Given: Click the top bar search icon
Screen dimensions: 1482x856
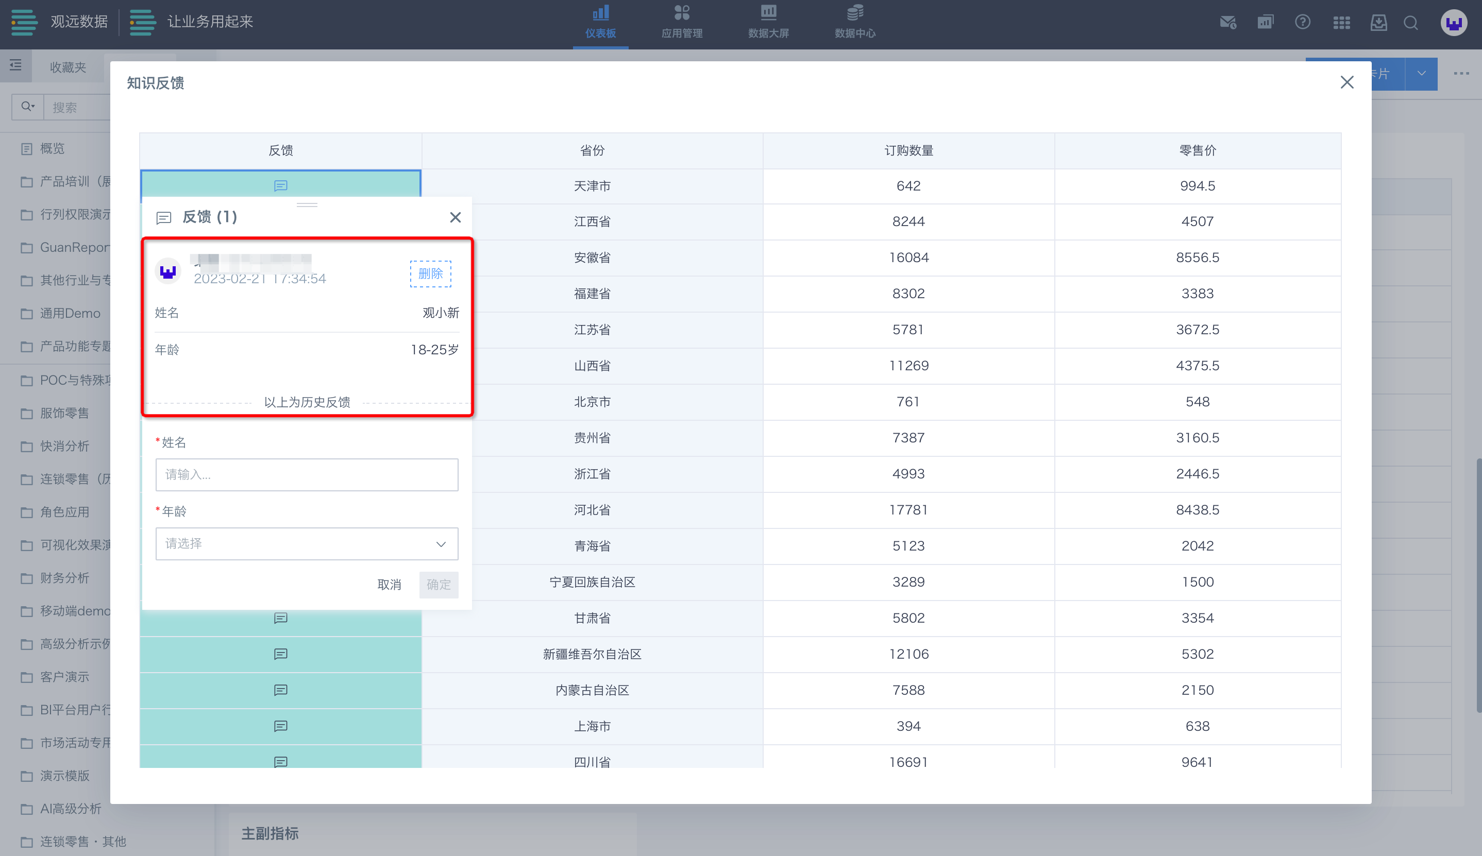Looking at the screenshot, I should (x=1410, y=22).
